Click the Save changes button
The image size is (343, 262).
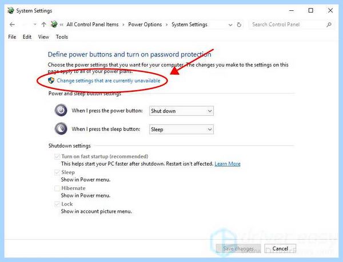click(238, 248)
